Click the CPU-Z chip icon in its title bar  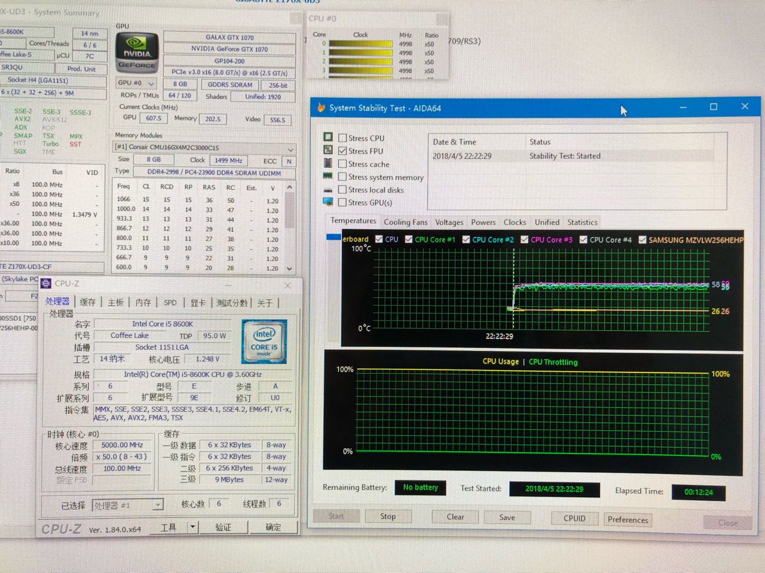pyautogui.click(x=45, y=284)
